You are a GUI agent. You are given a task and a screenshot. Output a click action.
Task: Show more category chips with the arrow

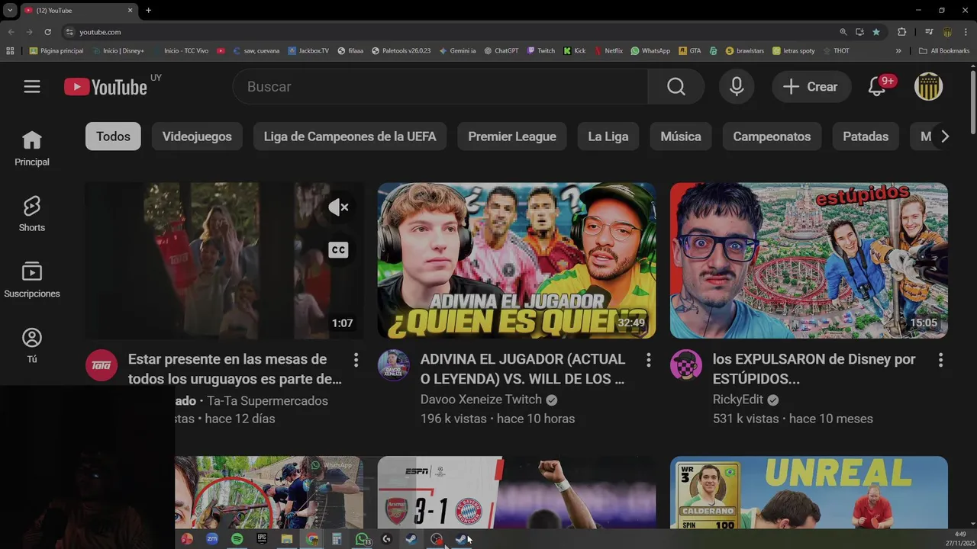[x=945, y=136]
